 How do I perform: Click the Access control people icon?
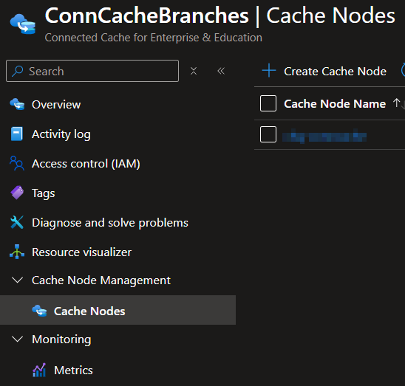click(17, 163)
